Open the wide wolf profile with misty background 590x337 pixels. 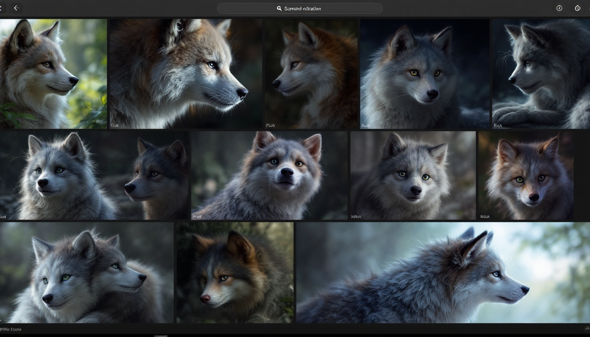[x=442, y=272]
